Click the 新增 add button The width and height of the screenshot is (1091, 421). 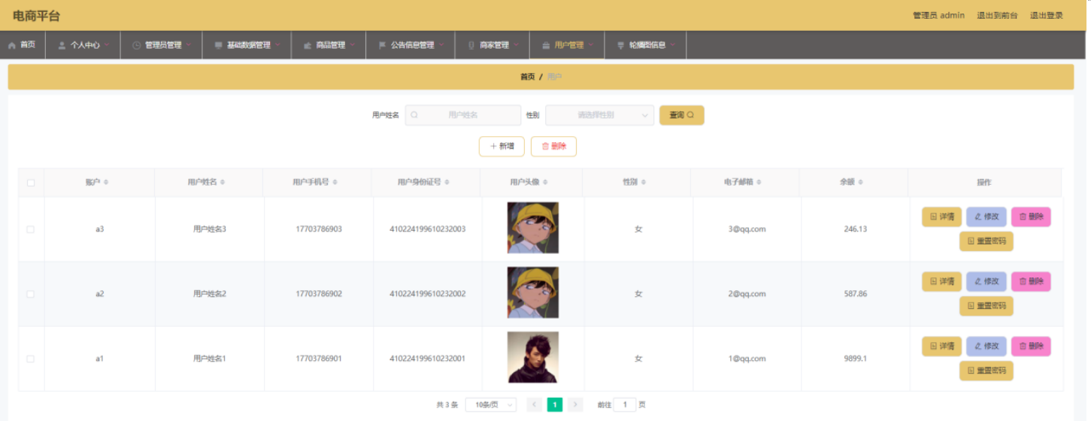click(502, 147)
